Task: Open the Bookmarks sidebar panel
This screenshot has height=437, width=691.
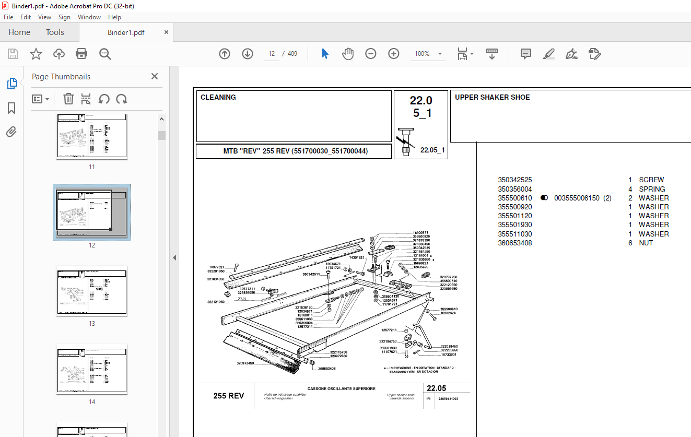Action: pyautogui.click(x=11, y=108)
